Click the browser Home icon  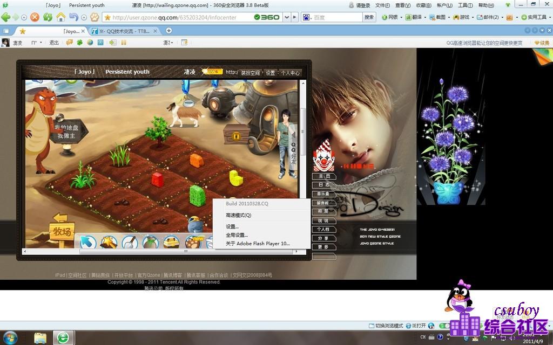pyautogui.click(x=61, y=17)
